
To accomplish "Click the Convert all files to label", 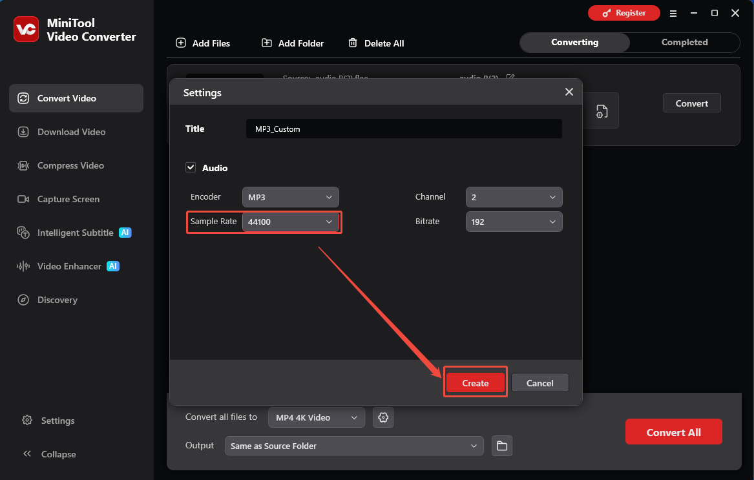I will 221,417.
